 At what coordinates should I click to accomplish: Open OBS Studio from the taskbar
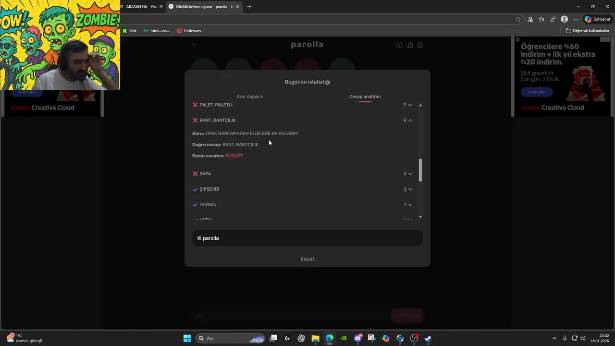414,338
